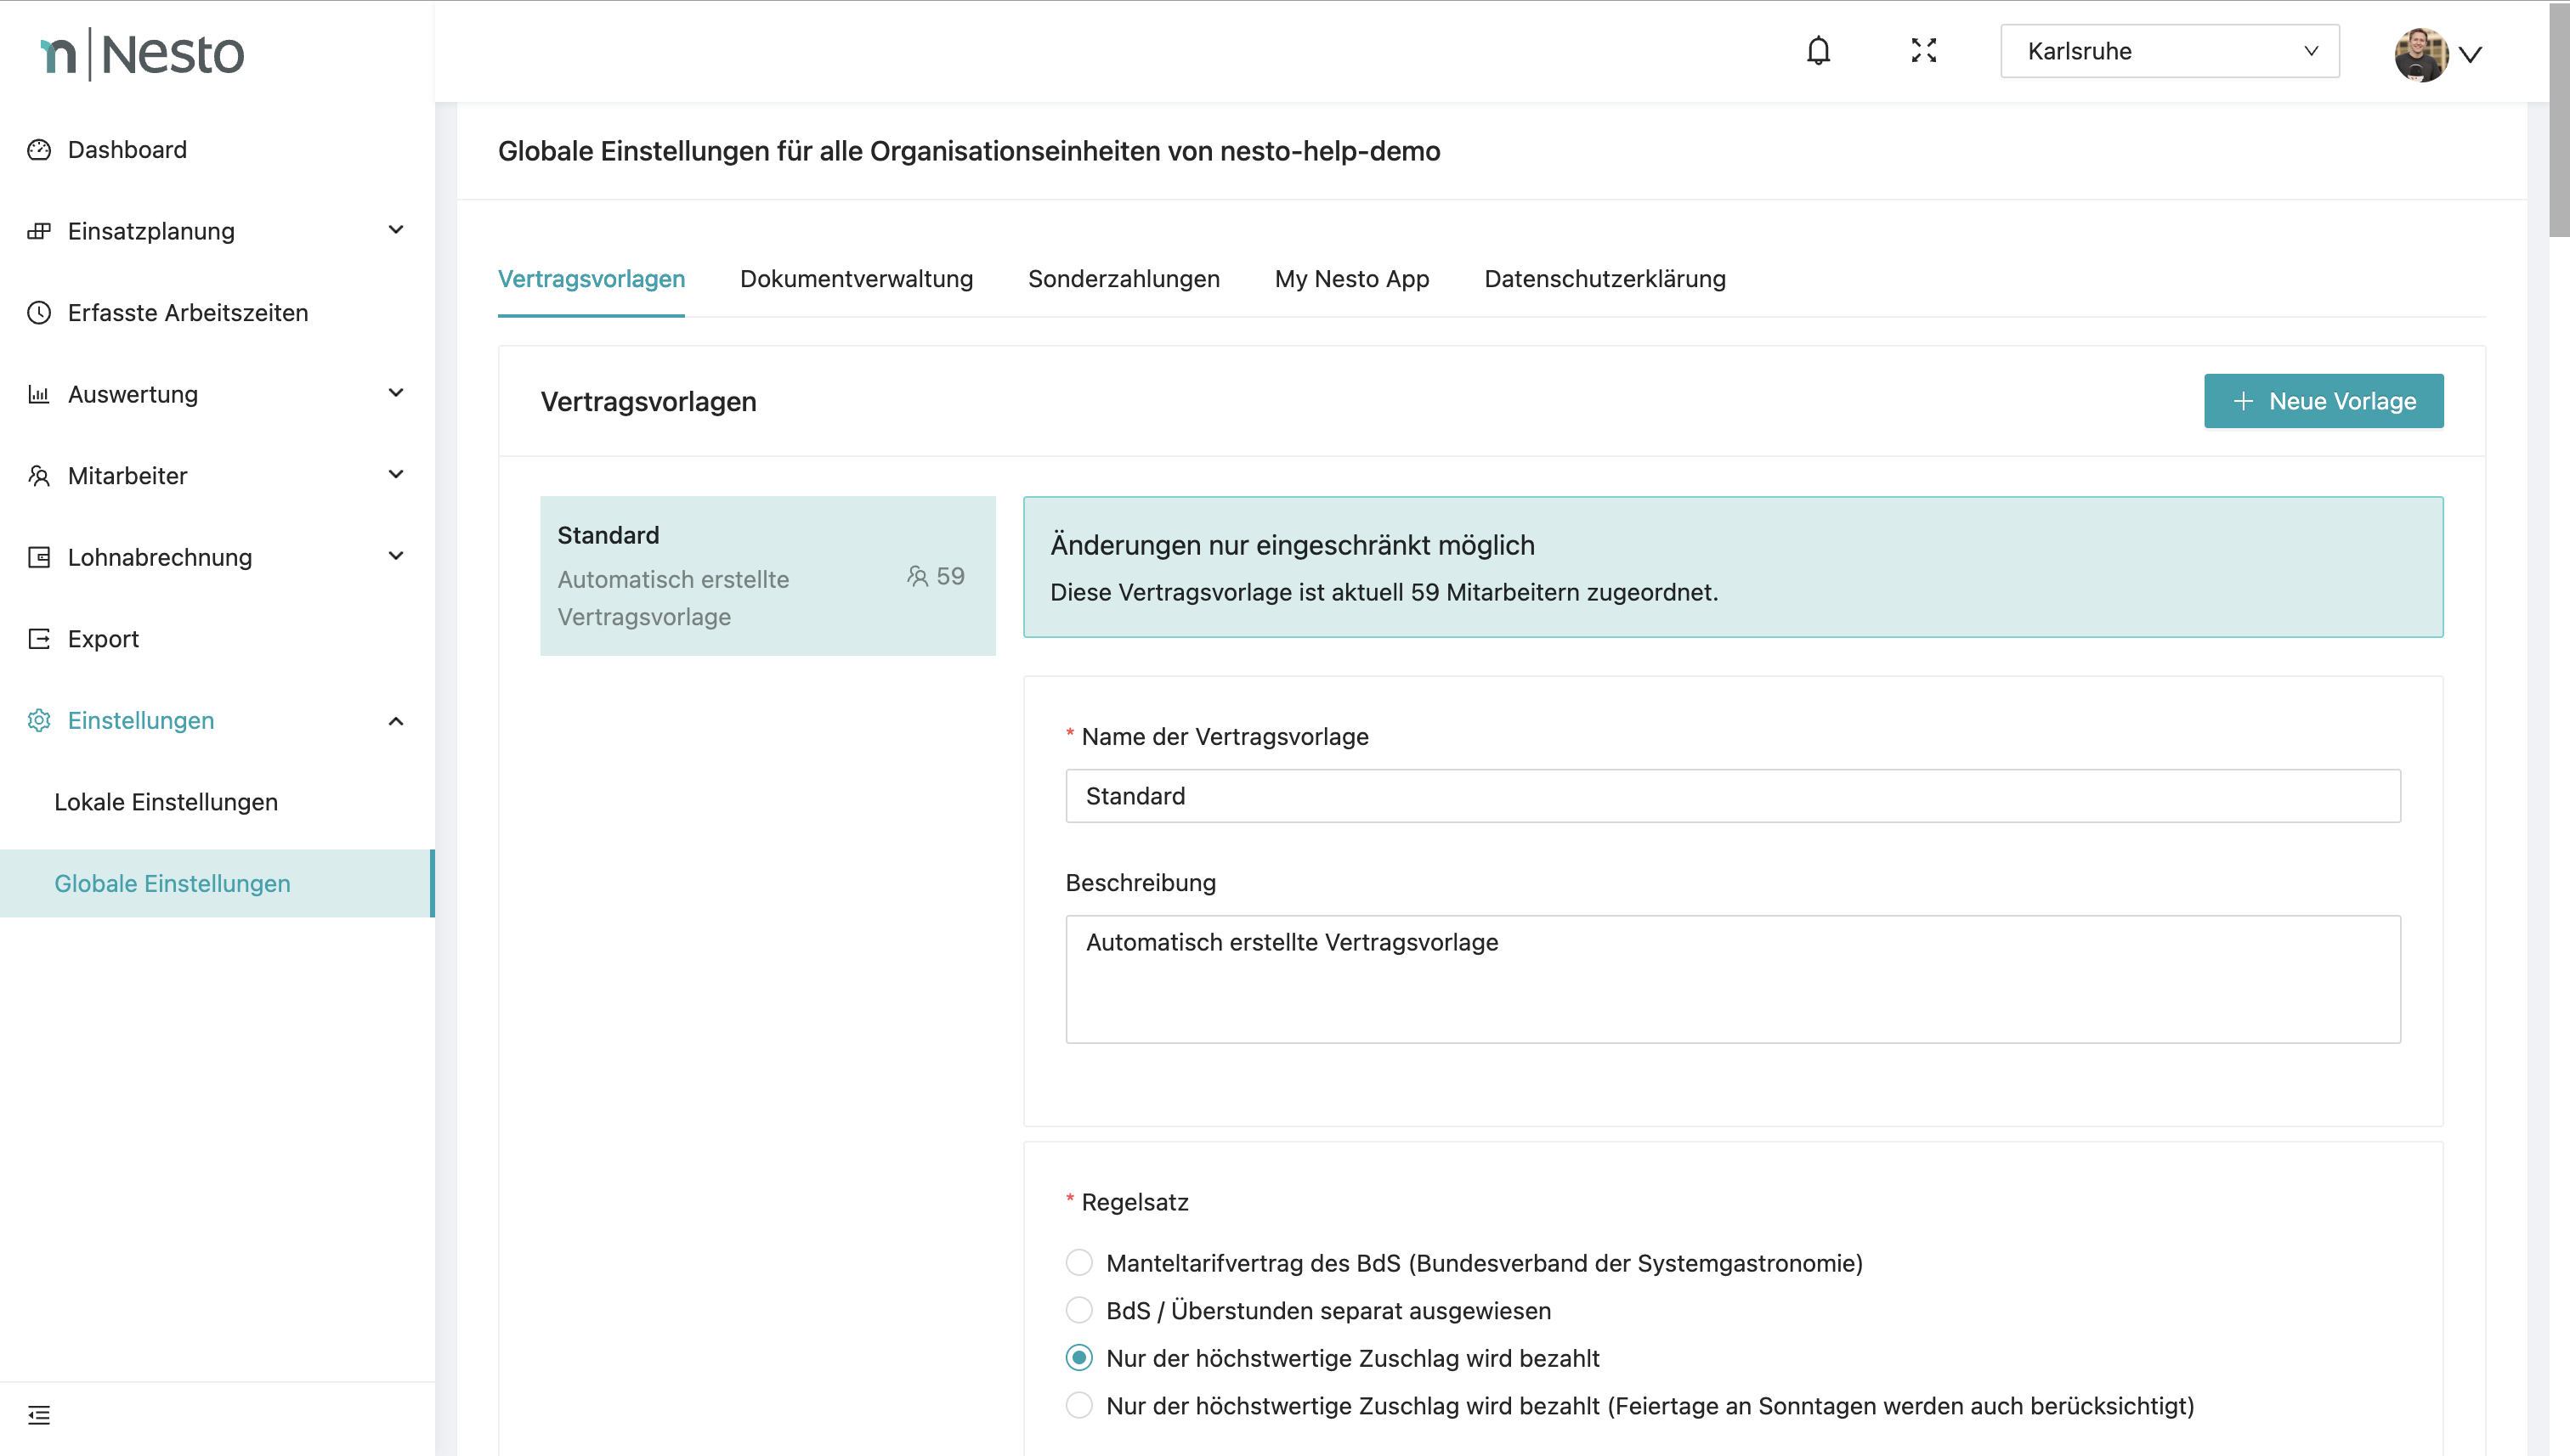Viewport: 2570px width, 1456px height.
Task: Click the Nesto logo
Action: pos(142,54)
